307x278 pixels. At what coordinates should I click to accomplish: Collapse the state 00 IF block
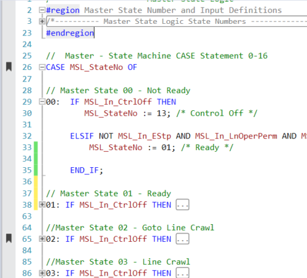pos(42,102)
